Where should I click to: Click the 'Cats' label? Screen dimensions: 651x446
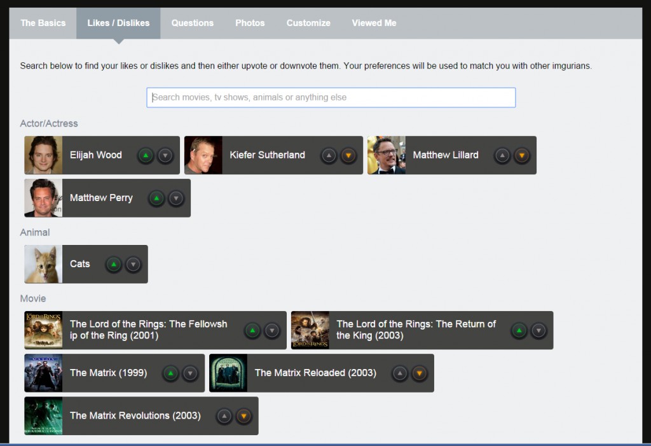coord(79,264)
